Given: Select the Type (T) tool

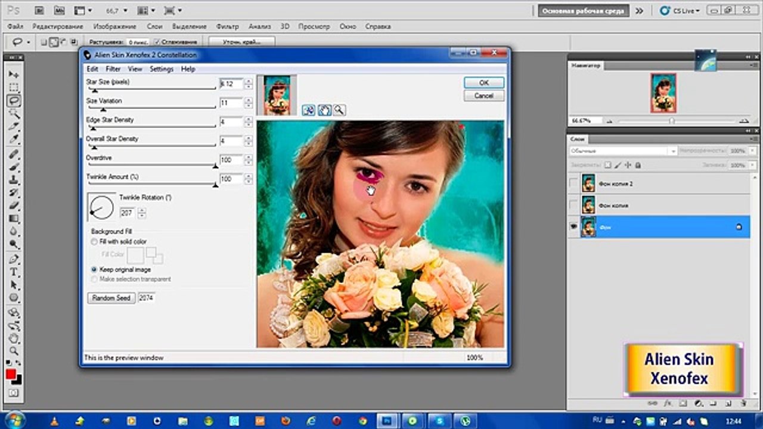Looking at the screenshot, I should tap(14, 272).
